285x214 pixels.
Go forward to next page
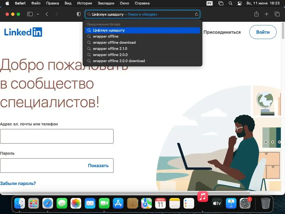(x=57, y=14)
